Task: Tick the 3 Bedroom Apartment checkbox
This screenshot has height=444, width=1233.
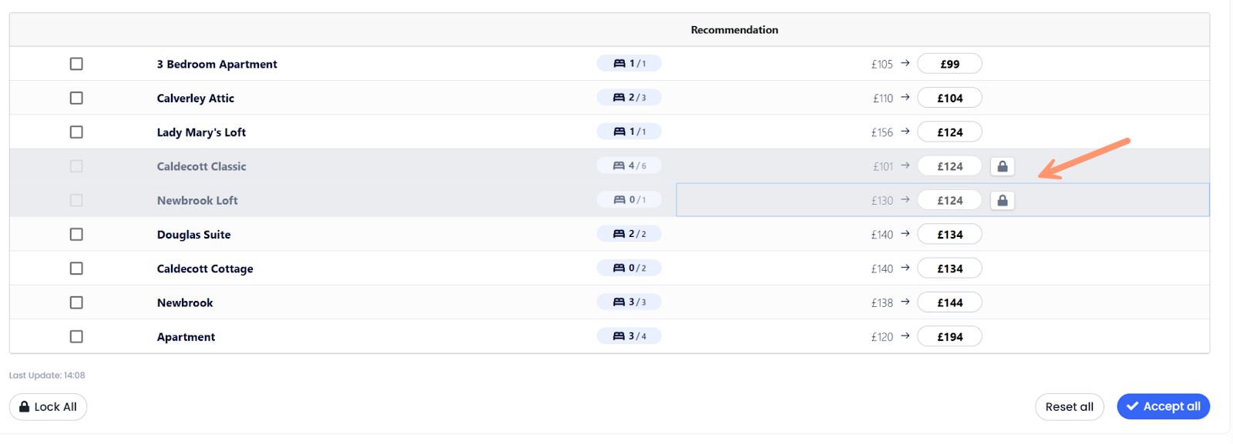Action: pos(76,64)
